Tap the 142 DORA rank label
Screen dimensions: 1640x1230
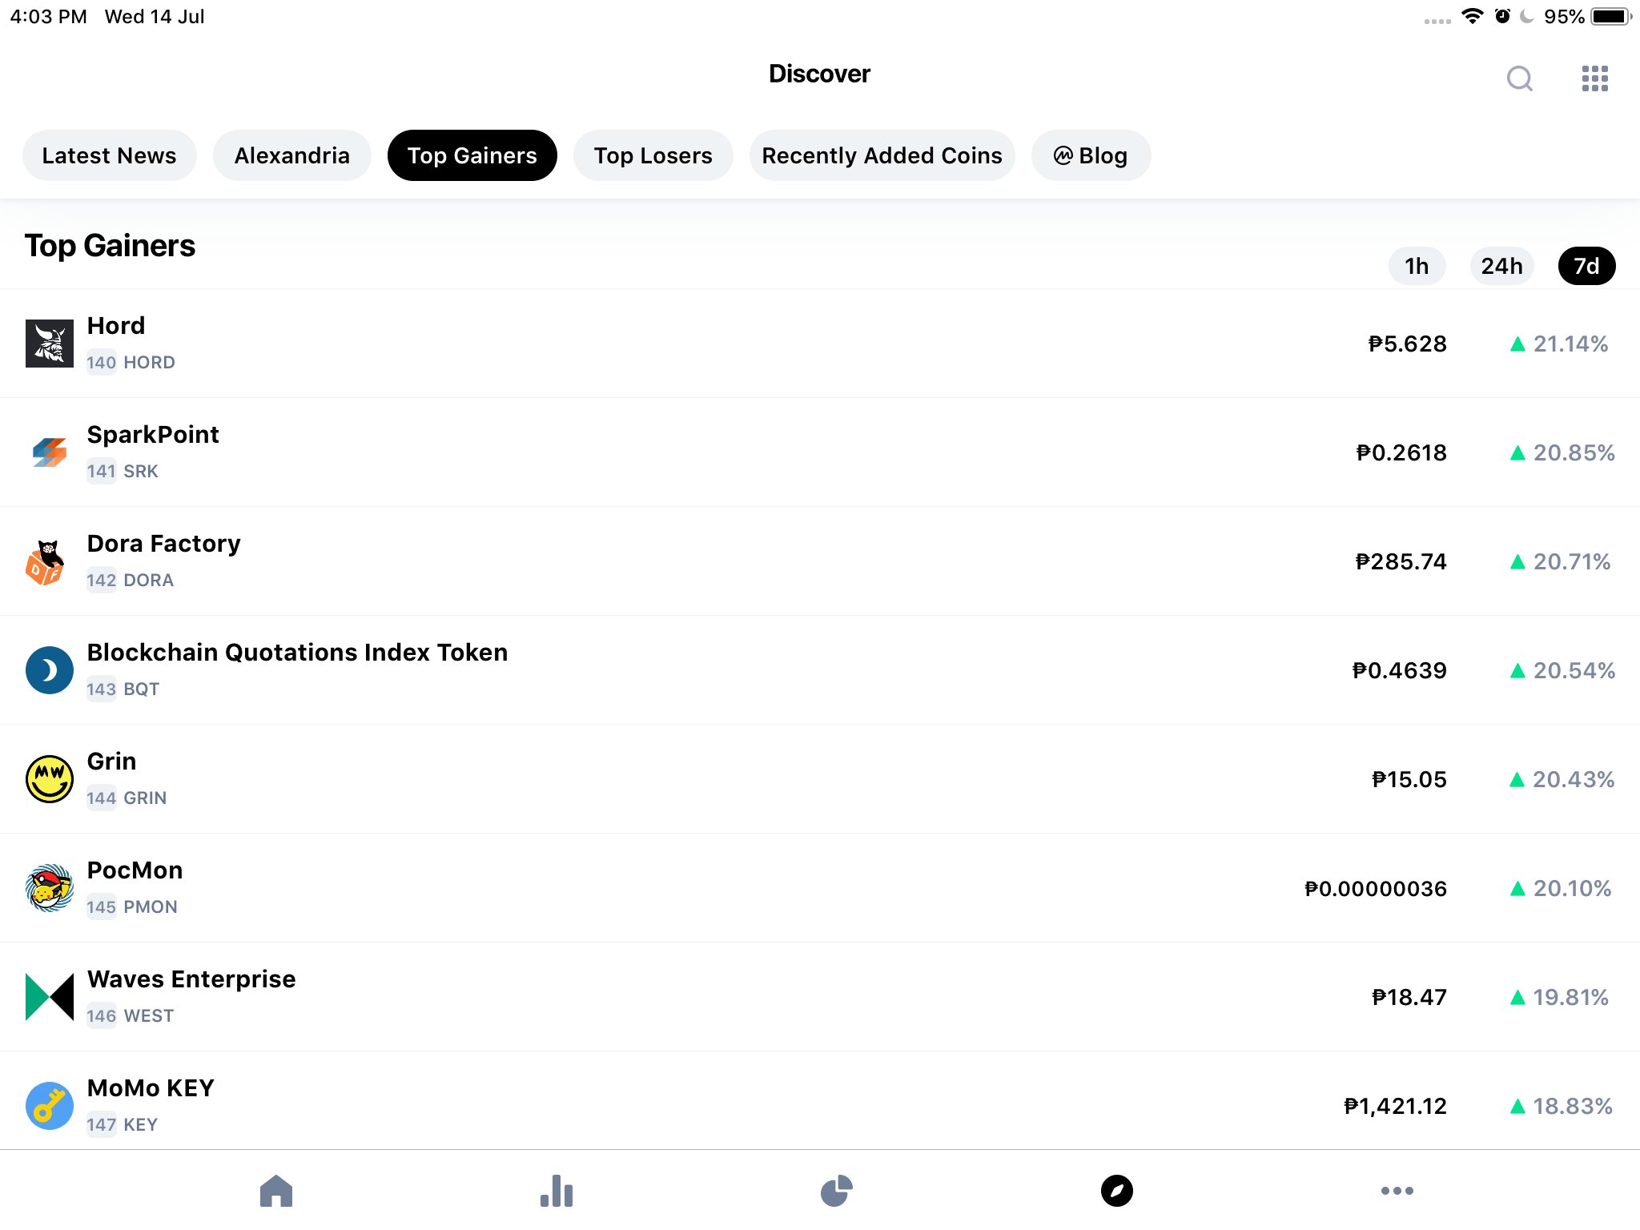[130, 581]
